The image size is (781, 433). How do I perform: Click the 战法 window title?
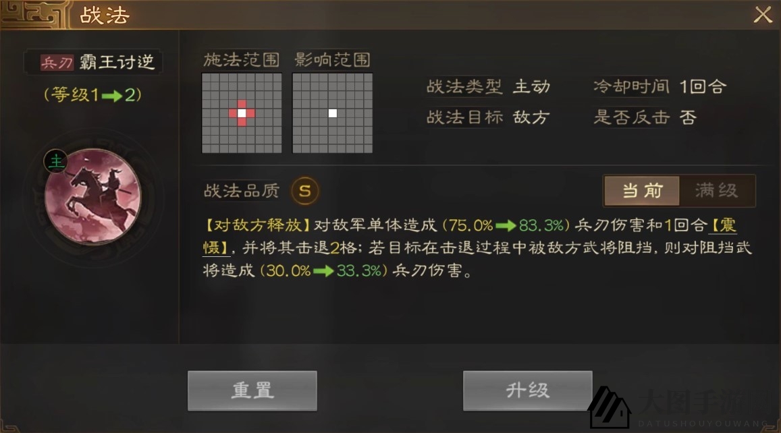click(105, 16)
